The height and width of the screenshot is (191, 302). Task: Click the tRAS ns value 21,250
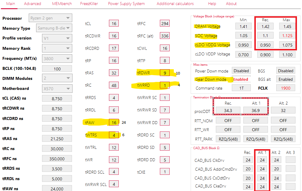click(x=57, y=139)
